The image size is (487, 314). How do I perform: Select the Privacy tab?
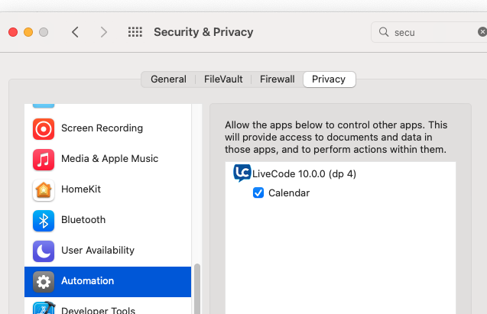click(329, 79)
